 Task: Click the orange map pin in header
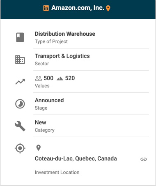pos(108,8)
